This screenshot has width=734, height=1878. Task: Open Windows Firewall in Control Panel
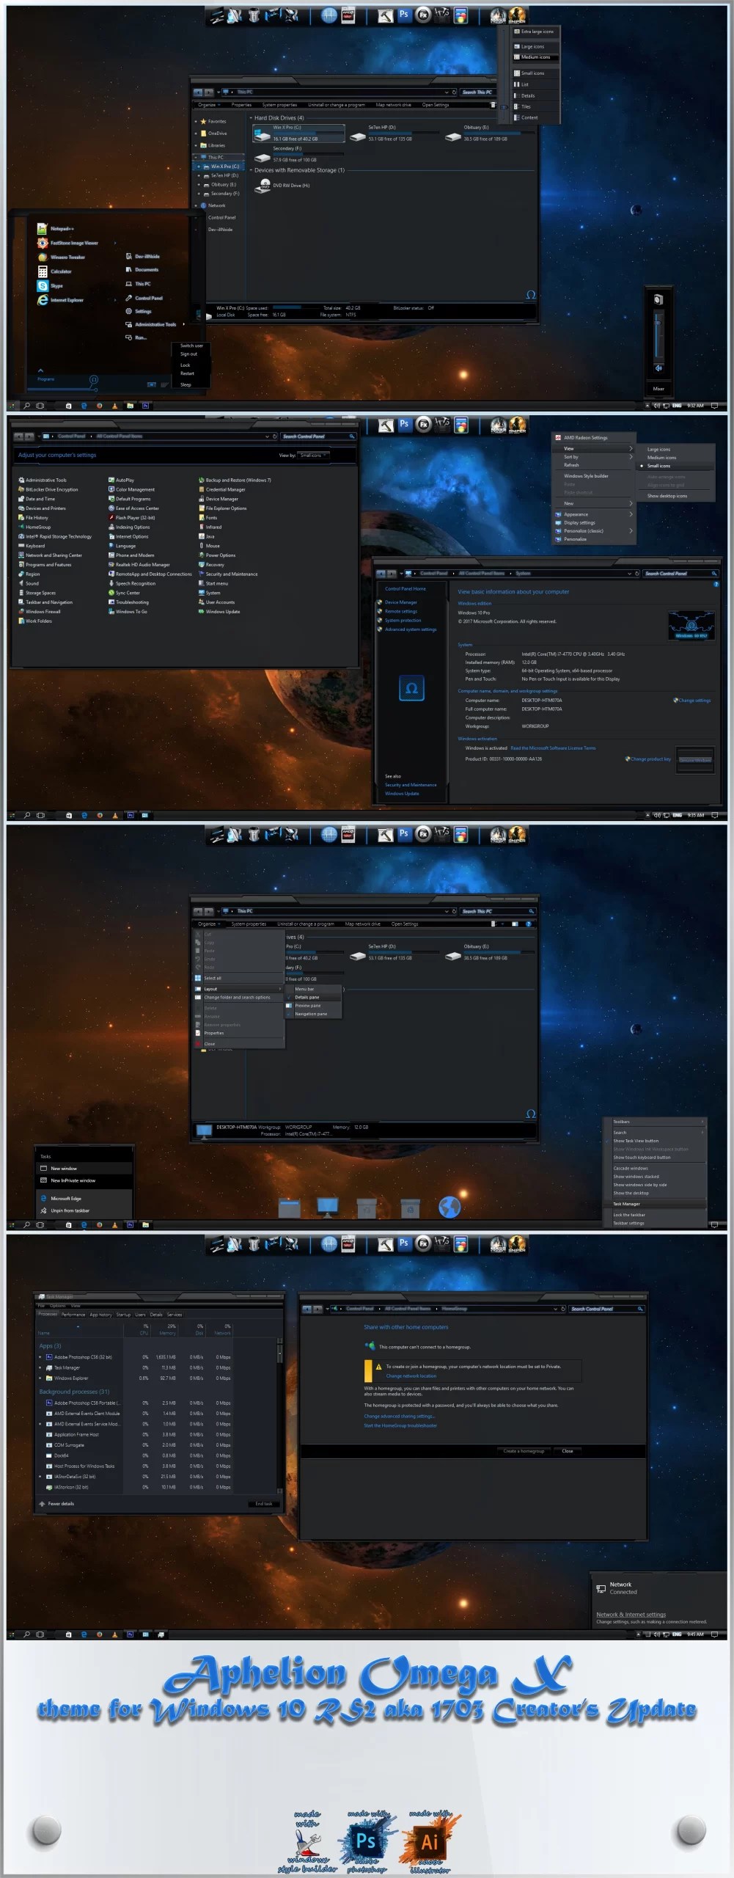pos(40,612)
